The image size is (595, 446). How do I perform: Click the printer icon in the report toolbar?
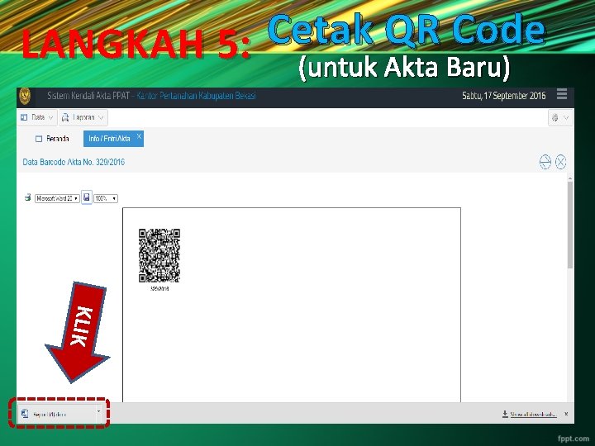pyautogui.click(x=28, y=197)
